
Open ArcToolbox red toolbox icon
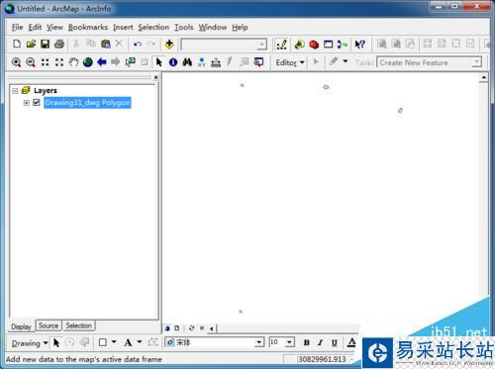314,45
